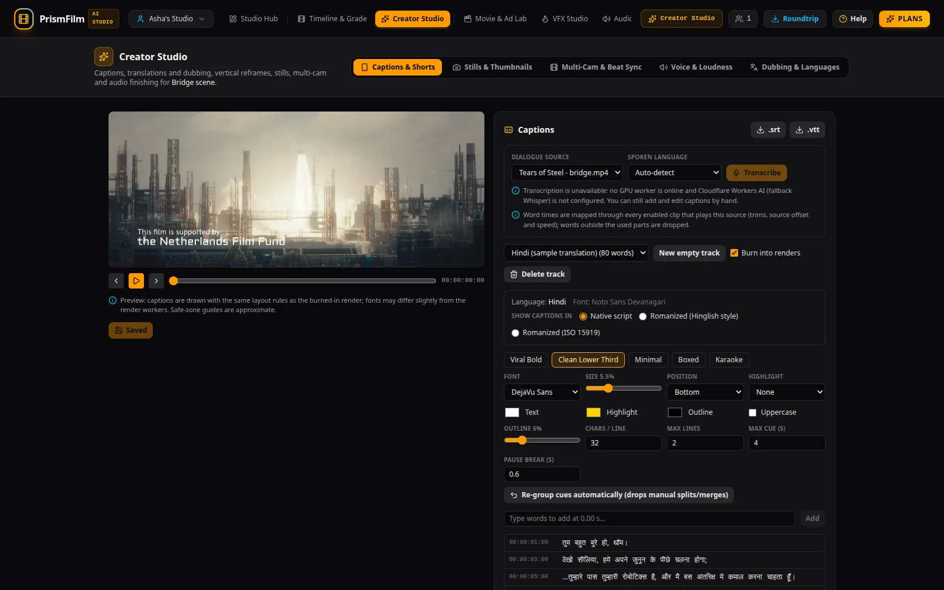Pick the black Outline color swatch

675,412
